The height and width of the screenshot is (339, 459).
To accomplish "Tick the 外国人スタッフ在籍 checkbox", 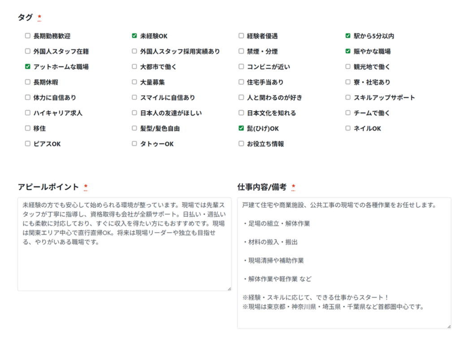I will [28, 51].
